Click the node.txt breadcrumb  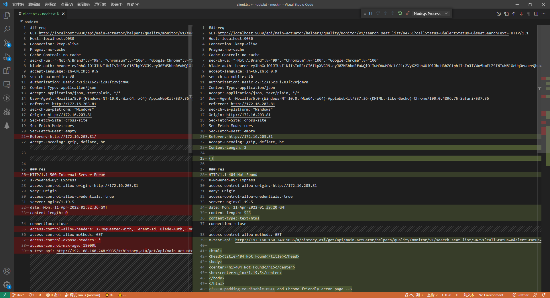(x=31, y=21)
